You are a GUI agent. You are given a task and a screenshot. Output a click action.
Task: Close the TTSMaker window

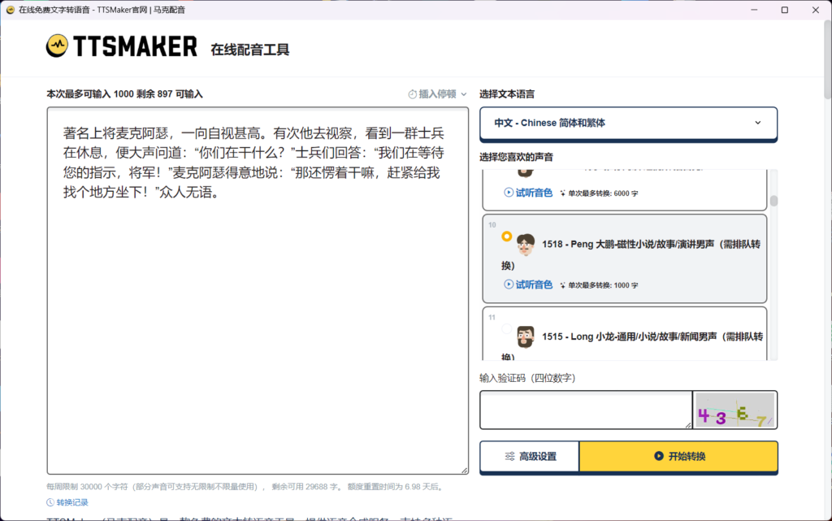[x=816, y=10]
